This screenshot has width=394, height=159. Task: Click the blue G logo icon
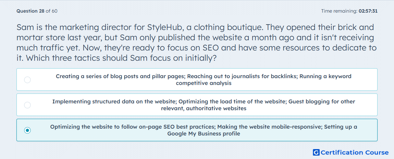[316, 153]
